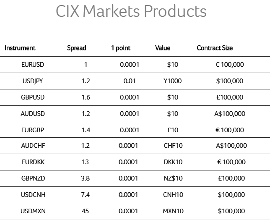Select the GBPUSD instrument name
The height and width of the screenshot is (220, 270).
click(x=33, y=97)
